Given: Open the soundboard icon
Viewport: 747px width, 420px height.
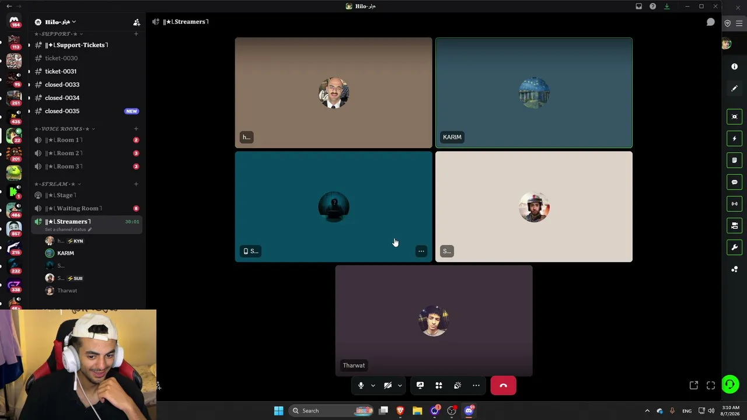Looking at the screenshot, I should 458,386.
